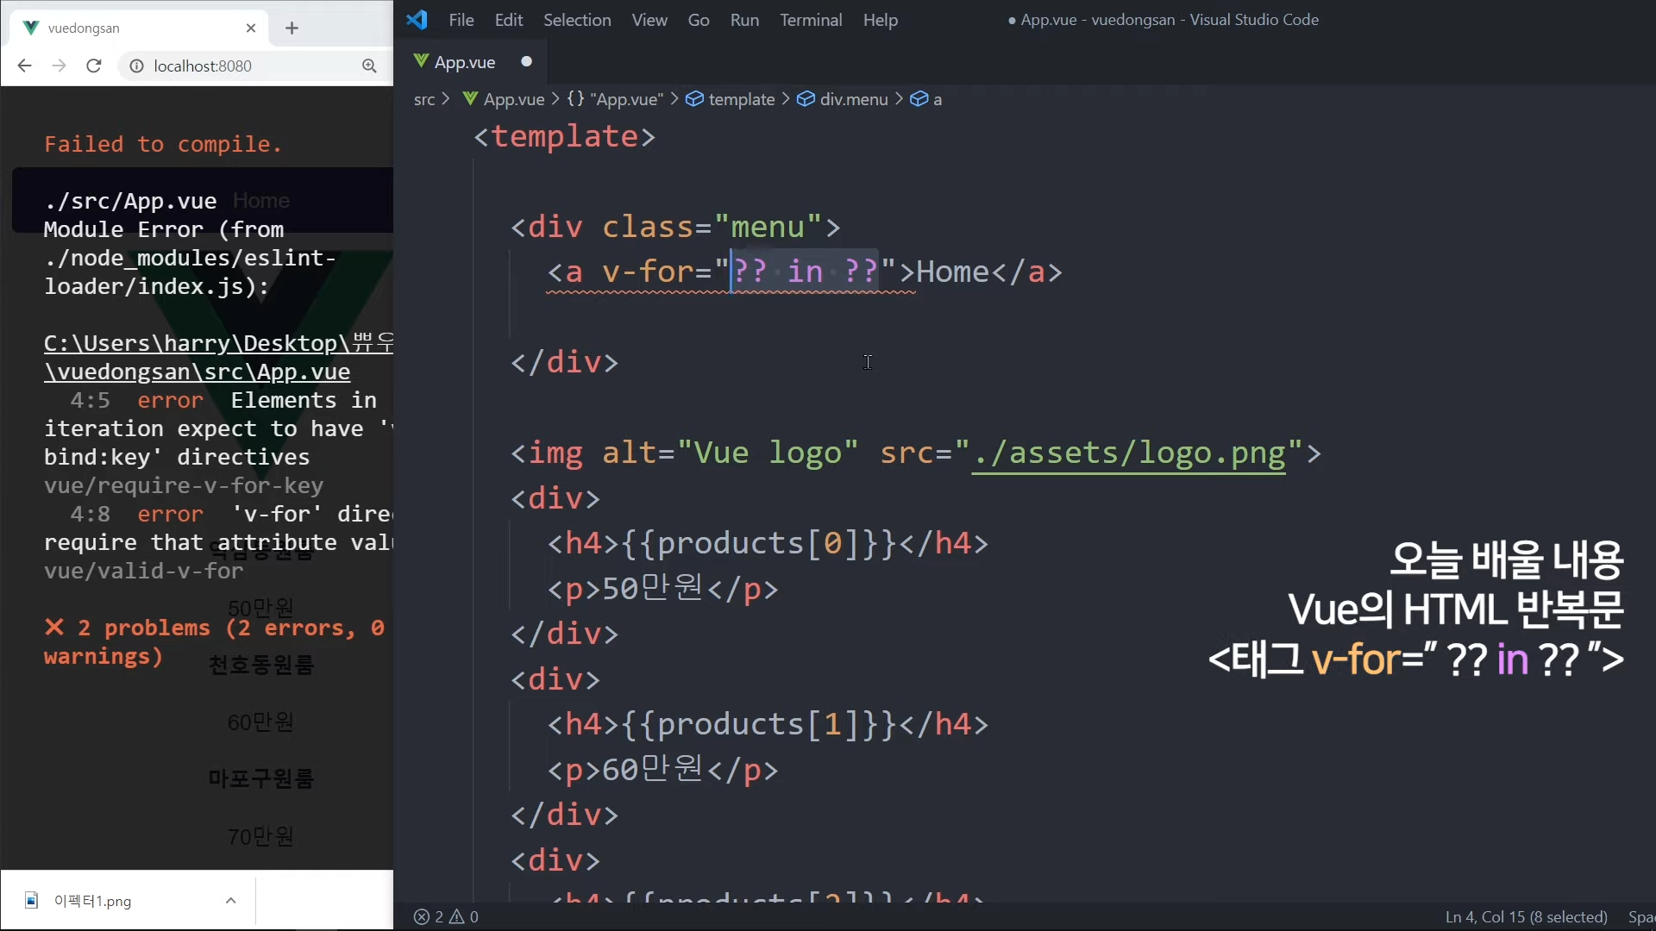Screen dimensions: 1656x931
Task: Click unsaved dot on App.vue tab
Action: tap(526, 61)
